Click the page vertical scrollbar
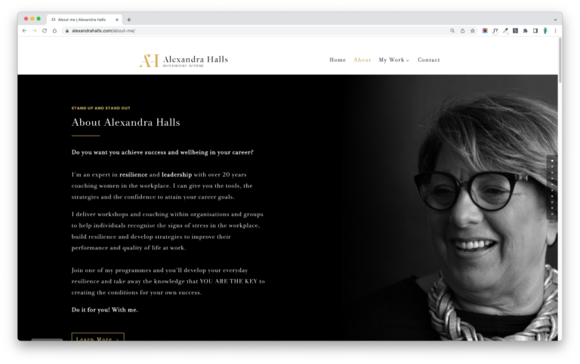 [x=560, y=60]
